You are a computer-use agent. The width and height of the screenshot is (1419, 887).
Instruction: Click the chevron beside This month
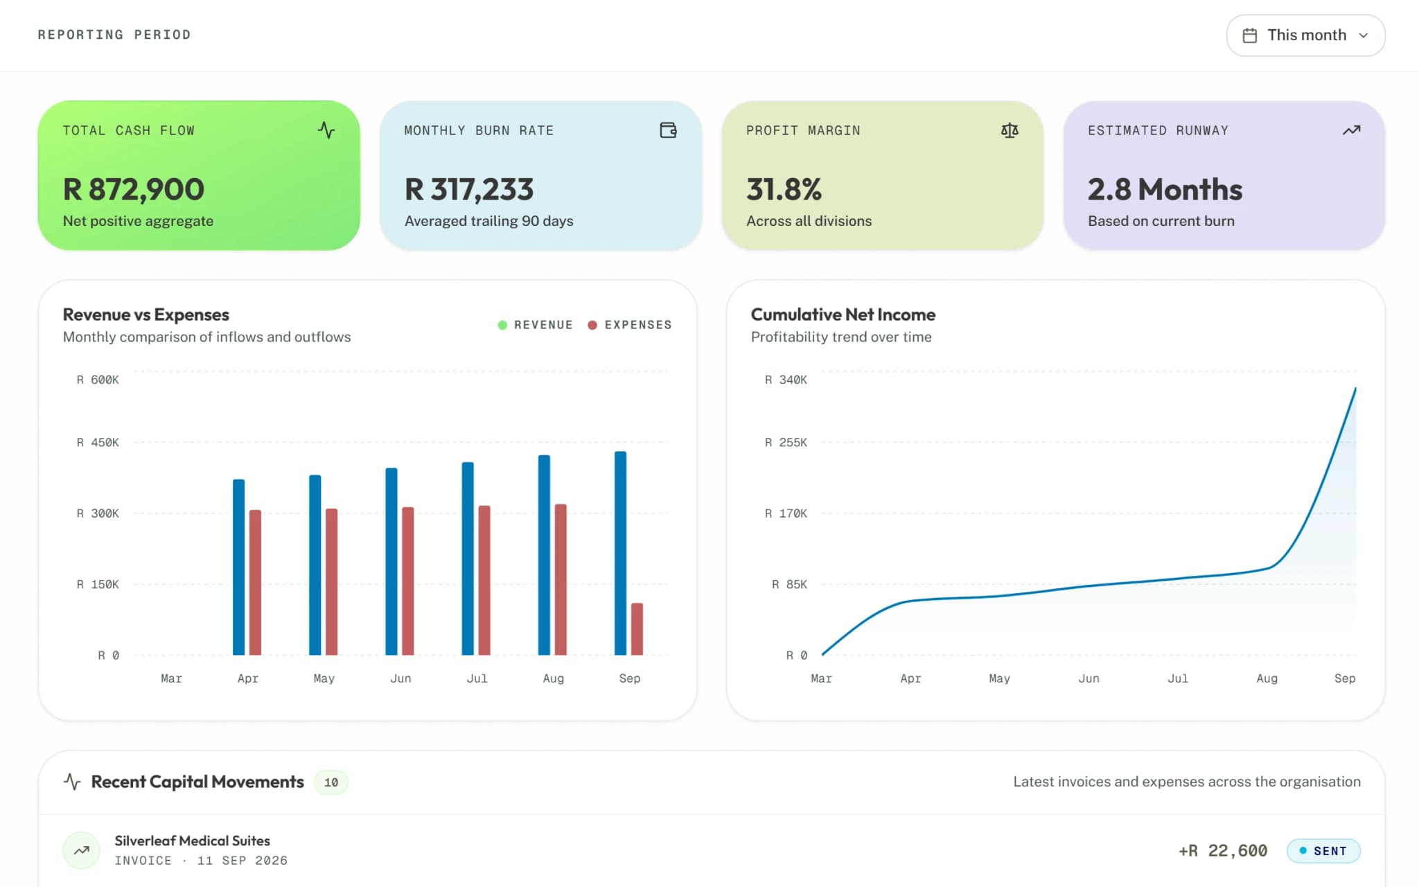1363,35
